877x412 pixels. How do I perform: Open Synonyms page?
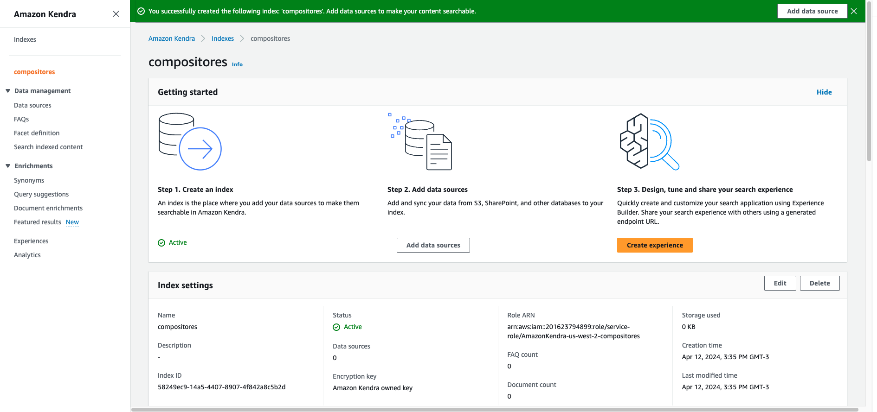click(x=29, y=180)
